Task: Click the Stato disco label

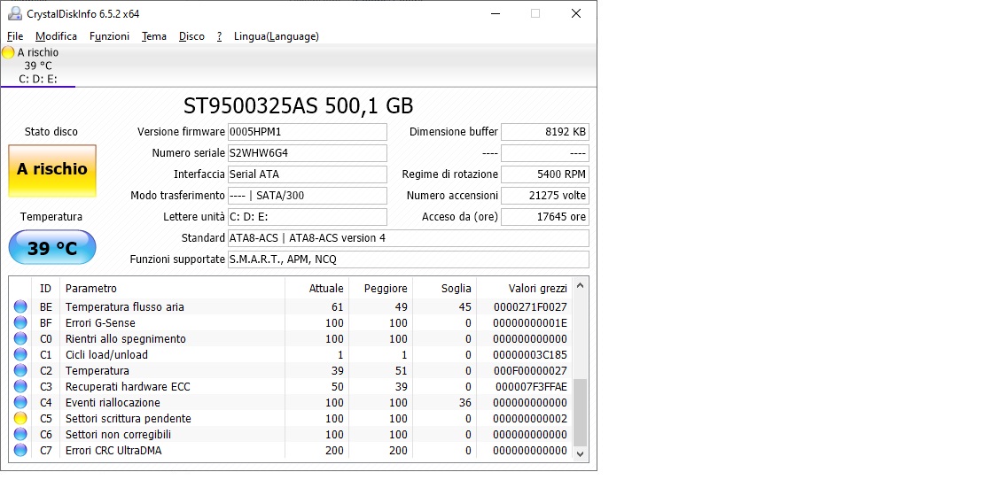Action: [51, 132]
